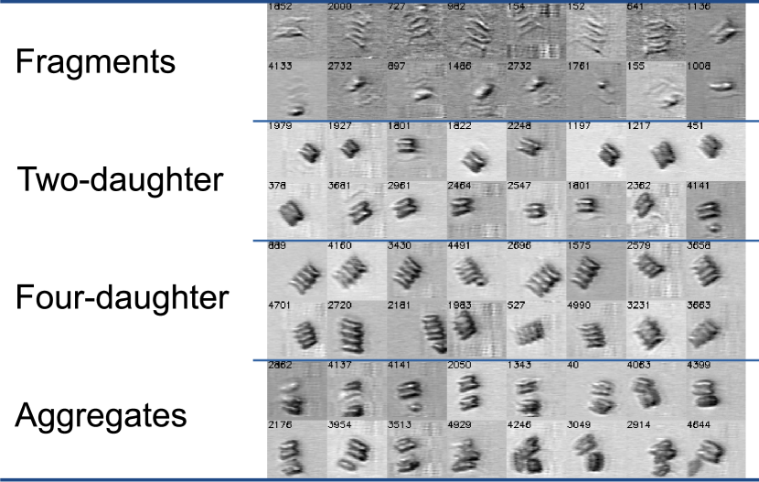The width and height of the screenshot is (759, 482).
Task: Pick aggregate thumbnail numbered 2176
Action: click(297, 449)
